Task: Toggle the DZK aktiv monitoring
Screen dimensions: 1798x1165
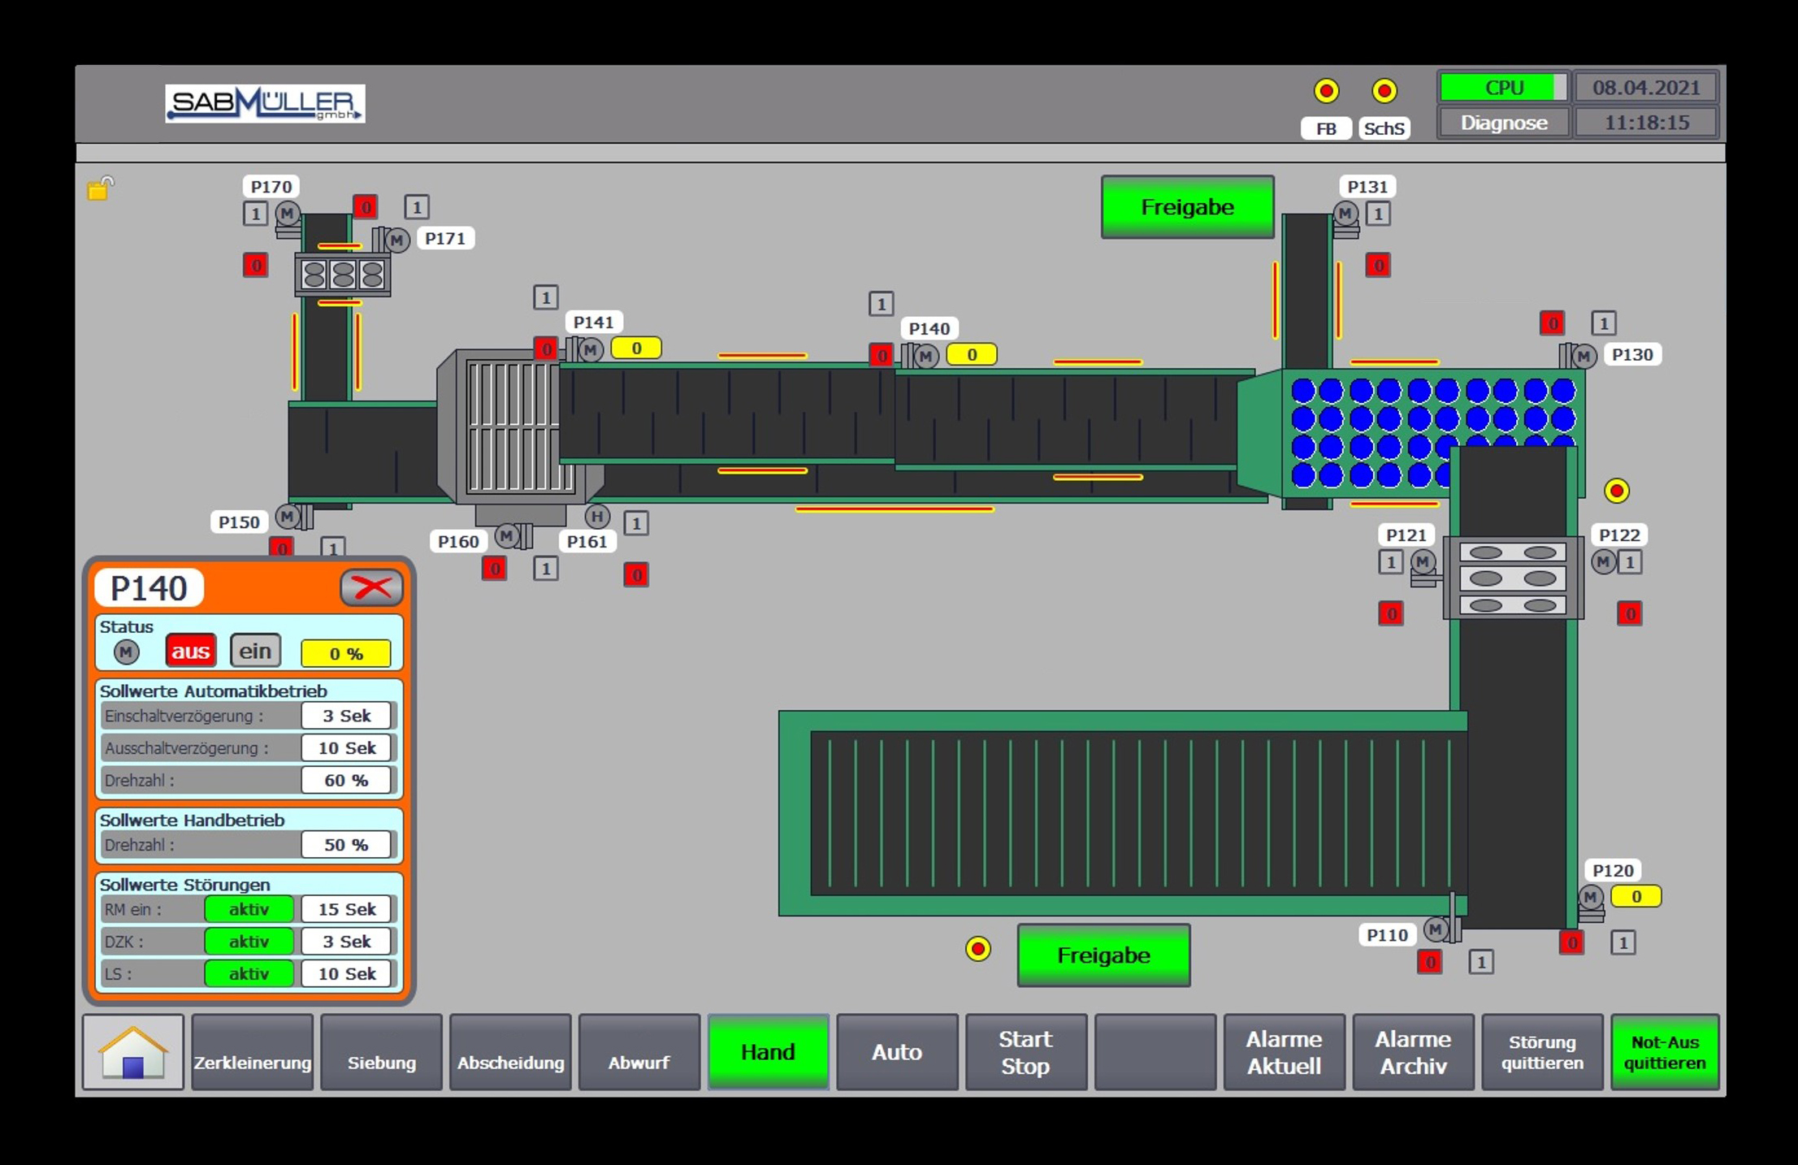Action: coord(249,942)
